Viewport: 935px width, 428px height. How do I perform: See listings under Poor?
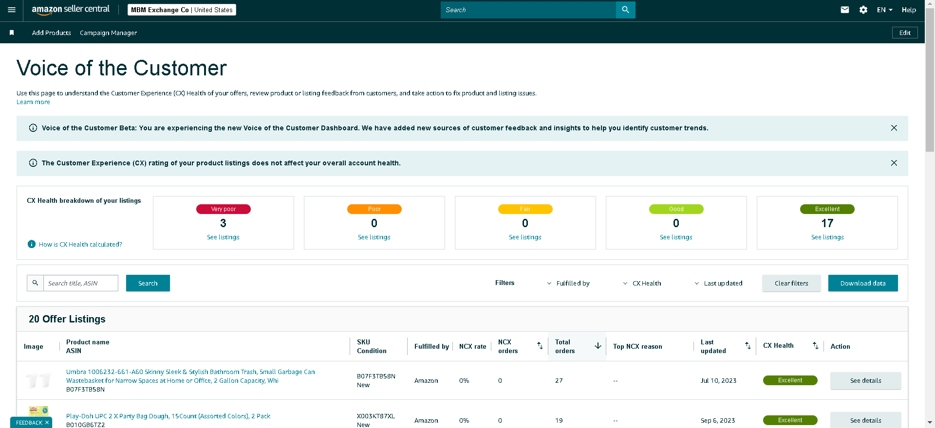[x=374, y=237]
